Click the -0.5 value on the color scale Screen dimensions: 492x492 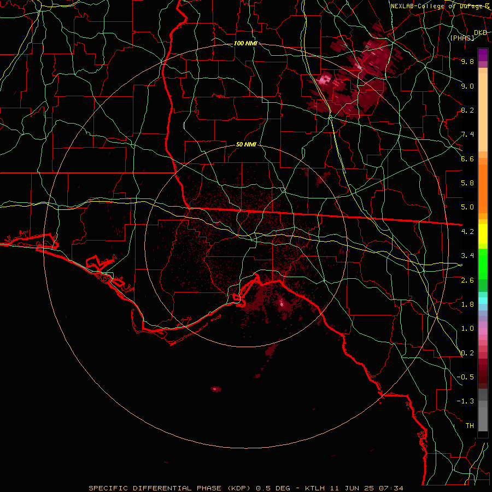tap(465, 377)
